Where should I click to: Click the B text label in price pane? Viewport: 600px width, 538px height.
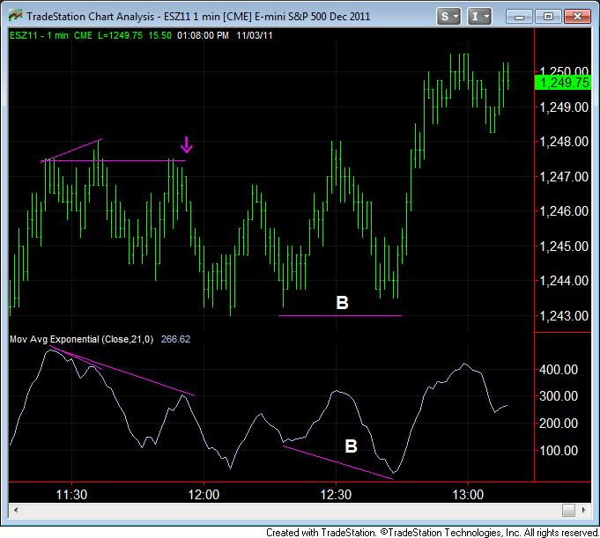tap(342, 303)
